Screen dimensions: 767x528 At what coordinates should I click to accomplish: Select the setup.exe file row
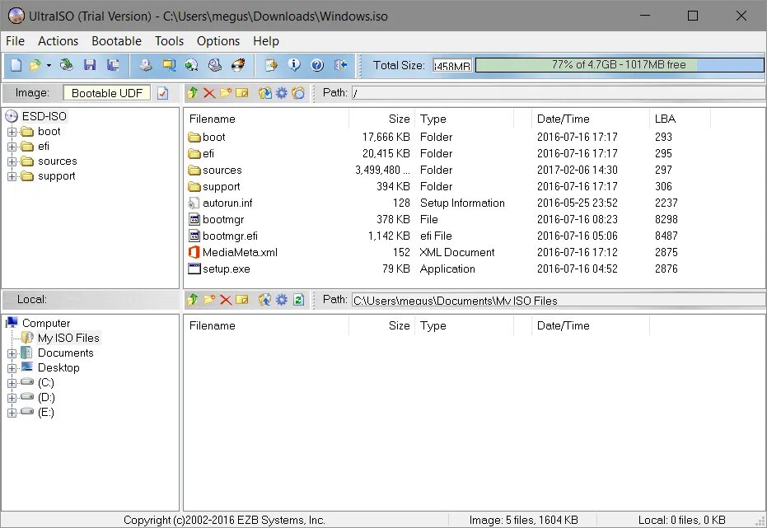447,269
